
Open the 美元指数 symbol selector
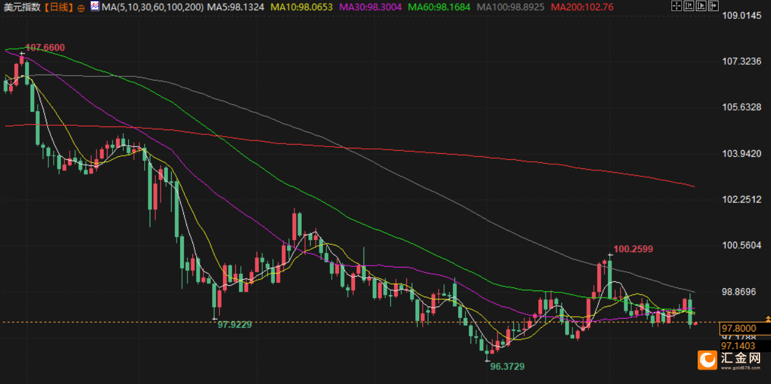[x=23, y=7]
